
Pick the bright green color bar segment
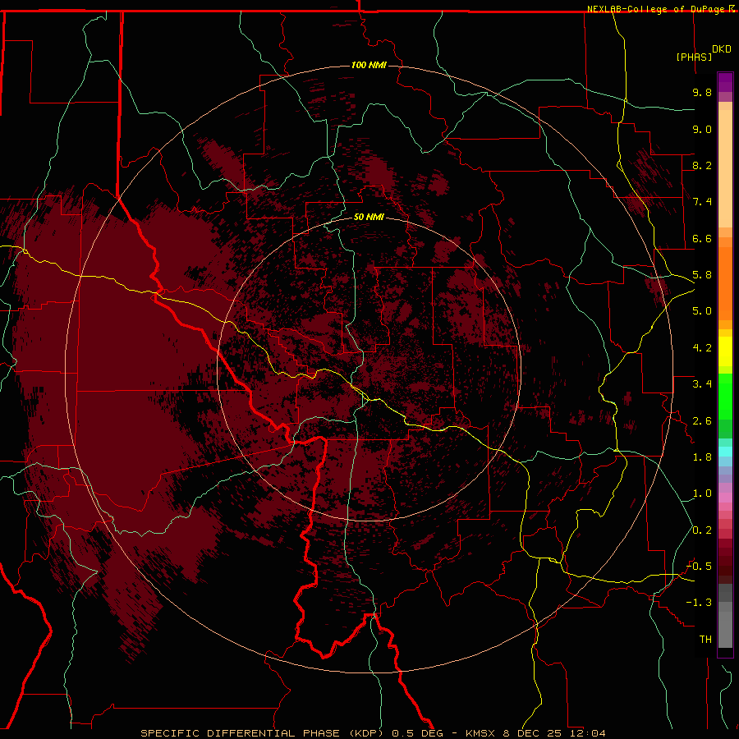(x=725, y=397)
